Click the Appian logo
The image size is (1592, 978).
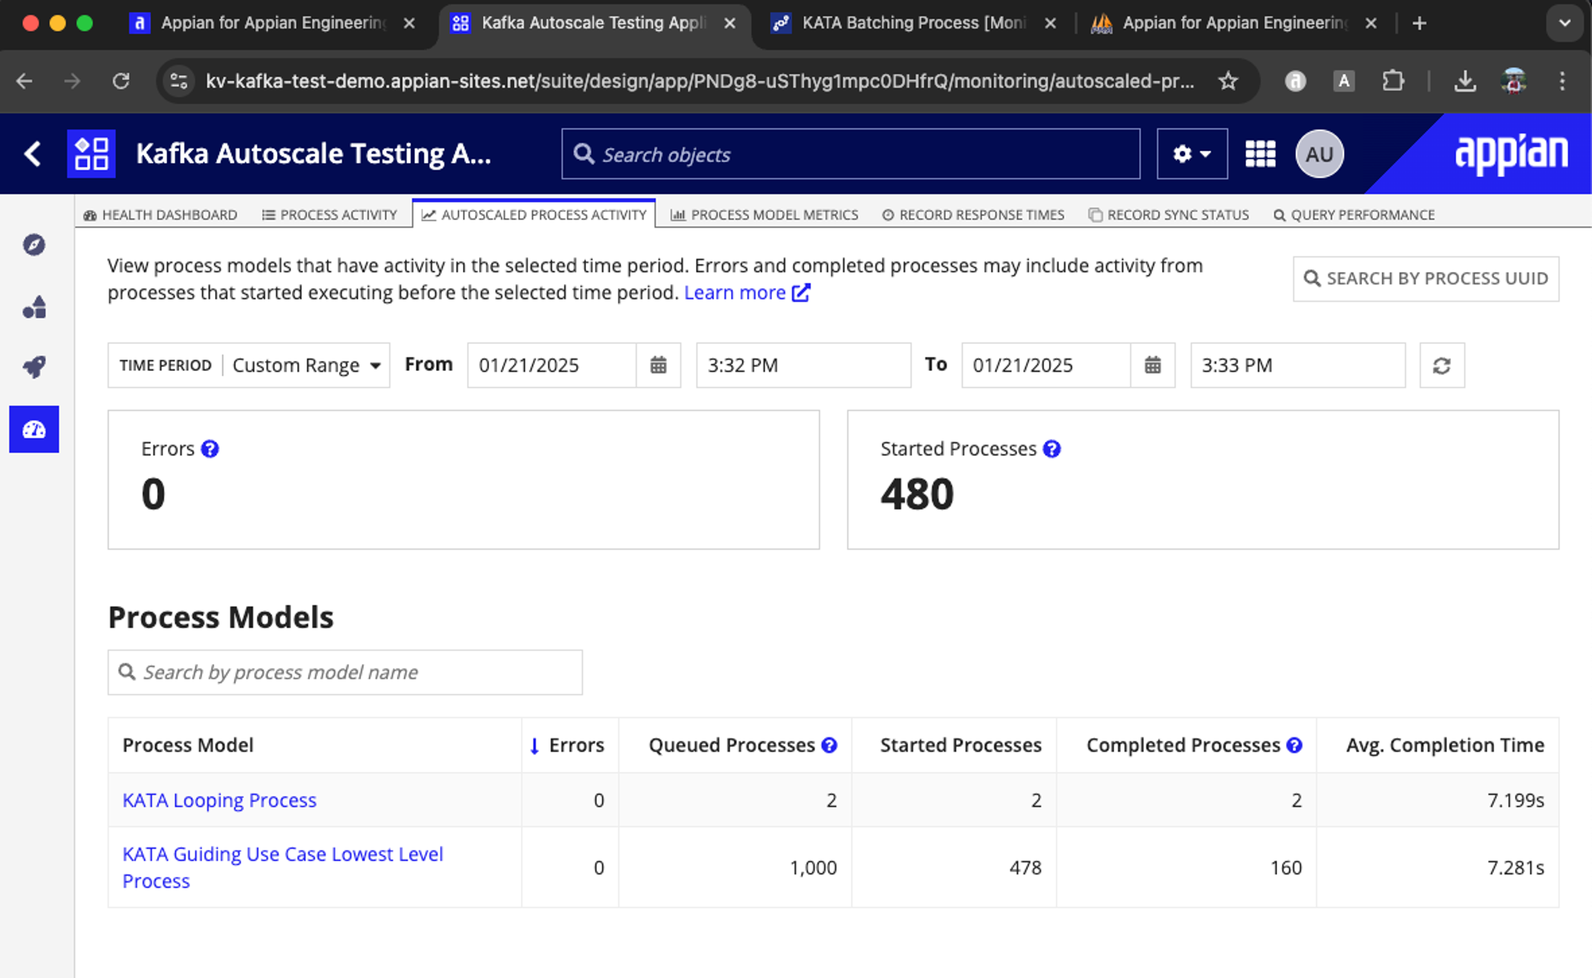coord(1511,154)
